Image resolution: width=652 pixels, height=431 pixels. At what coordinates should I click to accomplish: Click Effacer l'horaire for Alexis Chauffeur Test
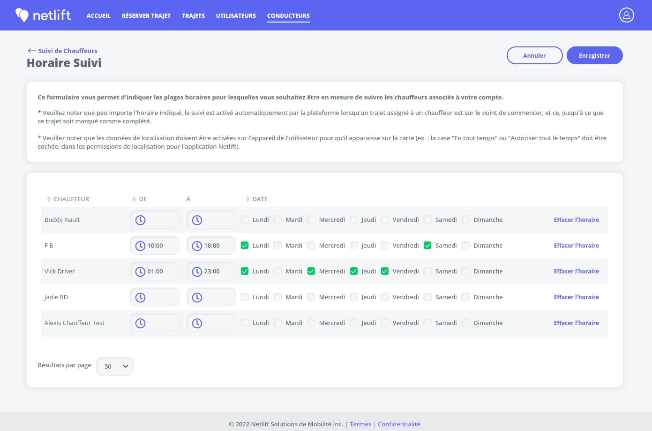coord(576,323)
